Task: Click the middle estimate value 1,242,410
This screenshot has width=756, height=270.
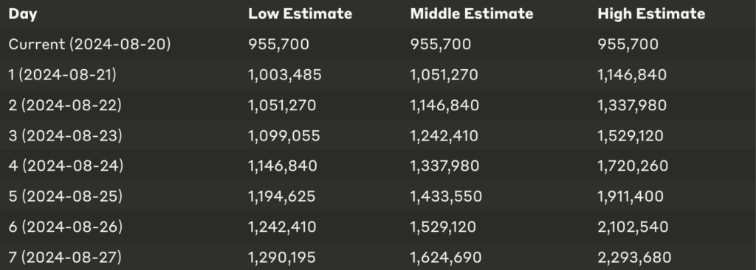Action: pos(444,136)
